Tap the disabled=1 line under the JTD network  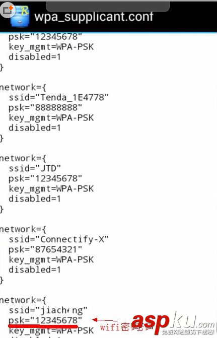pos(35,199)
